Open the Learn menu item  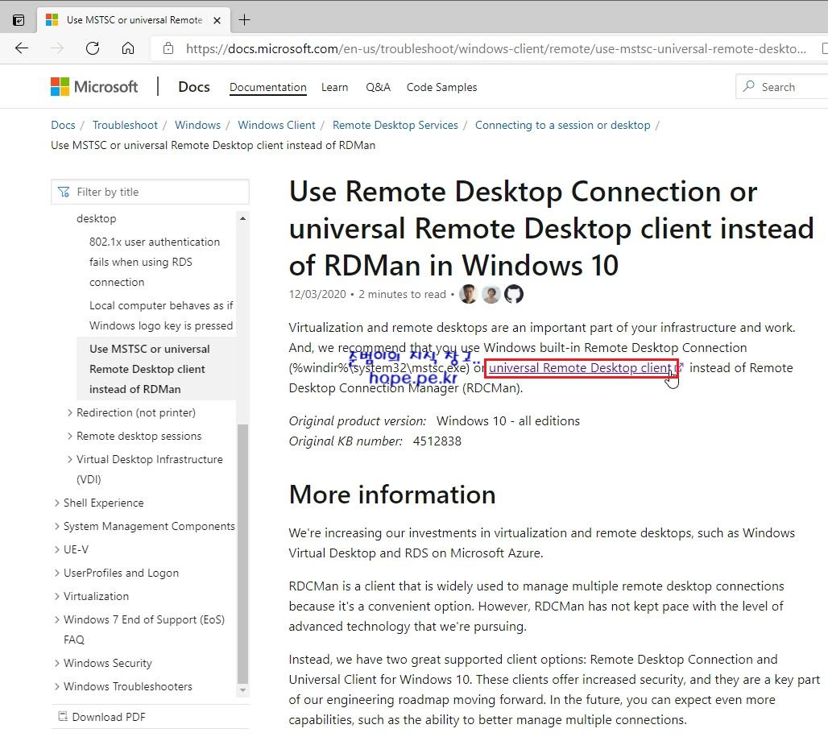pyautogui.click(x=335, y=87)
